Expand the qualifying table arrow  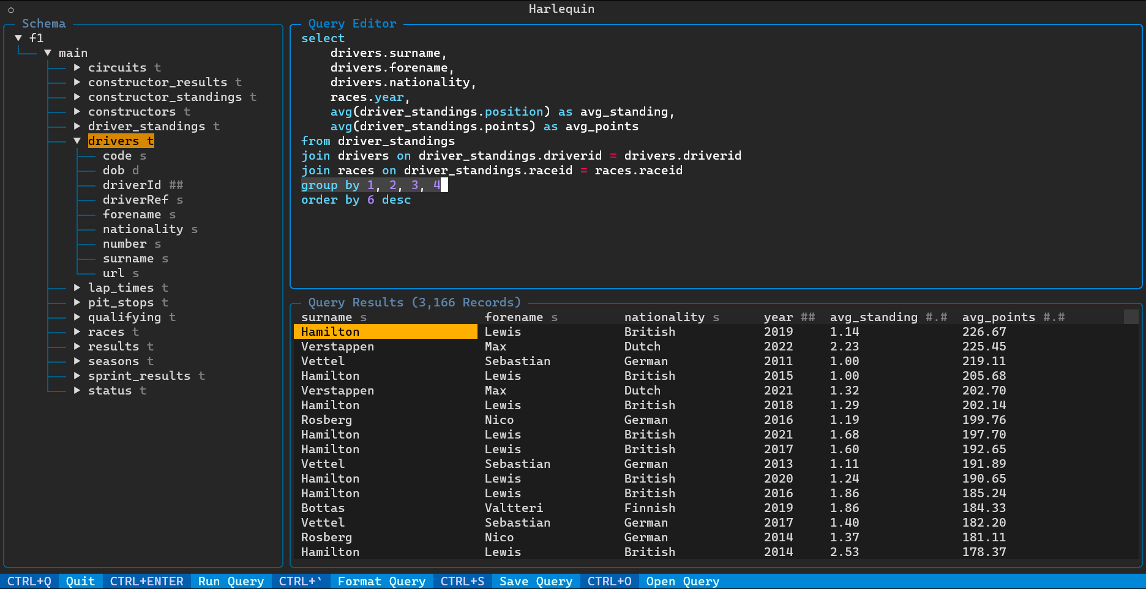click(77, 317)
